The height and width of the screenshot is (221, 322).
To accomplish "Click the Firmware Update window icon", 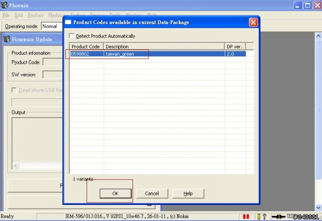I will coord(7,39).
